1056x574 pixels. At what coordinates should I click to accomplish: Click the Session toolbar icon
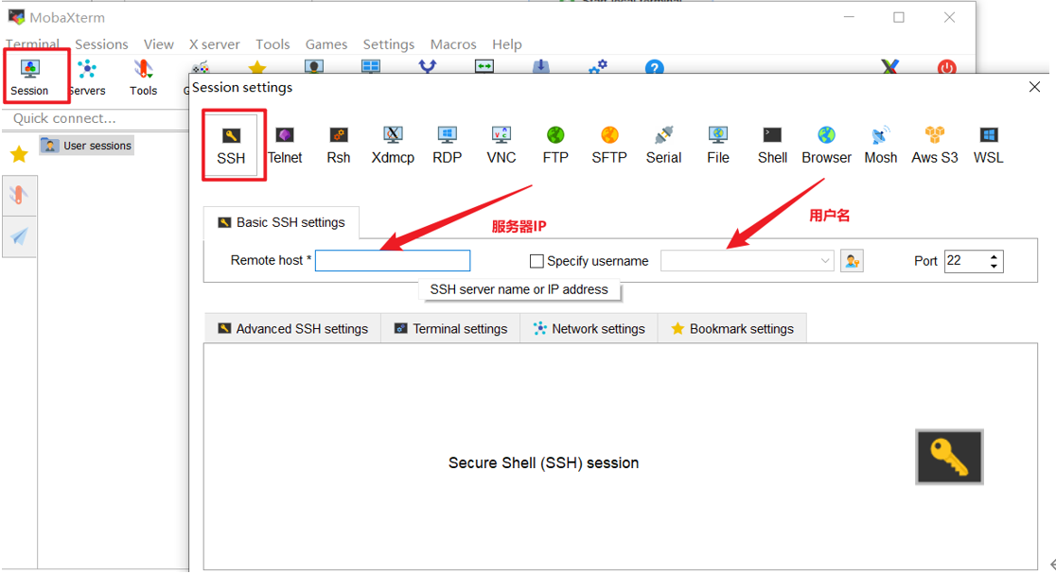coord(29,77)
